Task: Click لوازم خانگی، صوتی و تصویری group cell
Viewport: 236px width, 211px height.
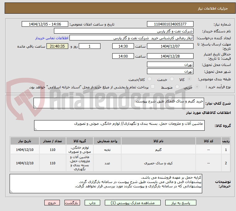Action: coord(80,150)
